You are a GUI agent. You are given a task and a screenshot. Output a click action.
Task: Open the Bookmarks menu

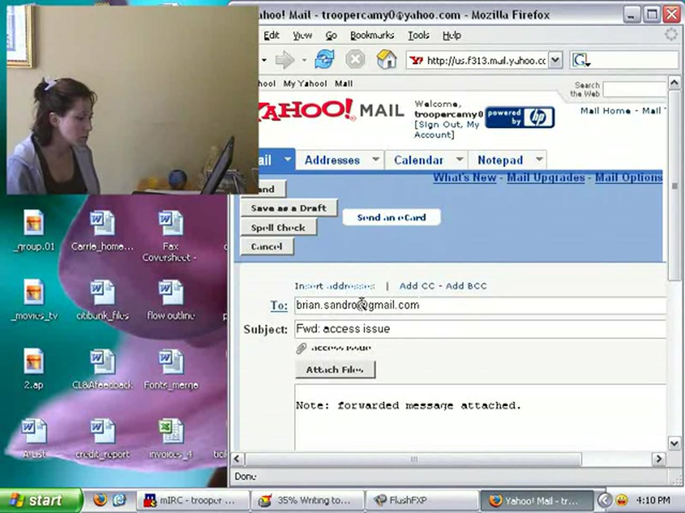(372, 35)
